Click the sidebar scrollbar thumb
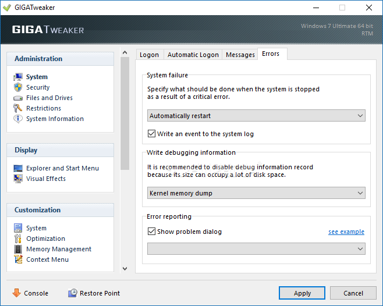 (x=125, y=113)
